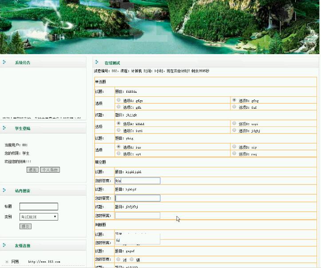Image resolution: width=321 pixels, height=268 pixels.
Task: Select option B for question yhig
Action: [234, 147]
